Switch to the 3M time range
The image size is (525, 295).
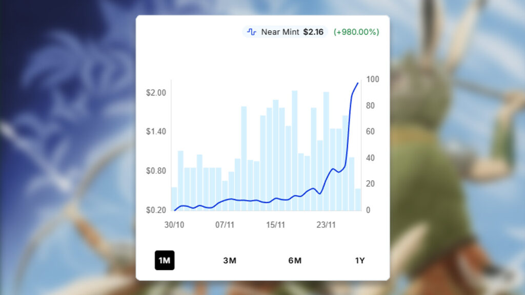point(230,260)
